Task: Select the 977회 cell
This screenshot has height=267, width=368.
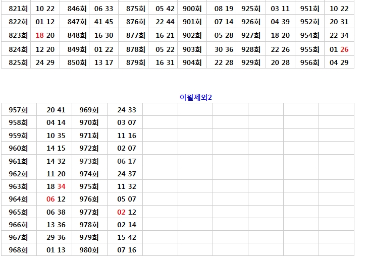Action: tap(89, 212)
